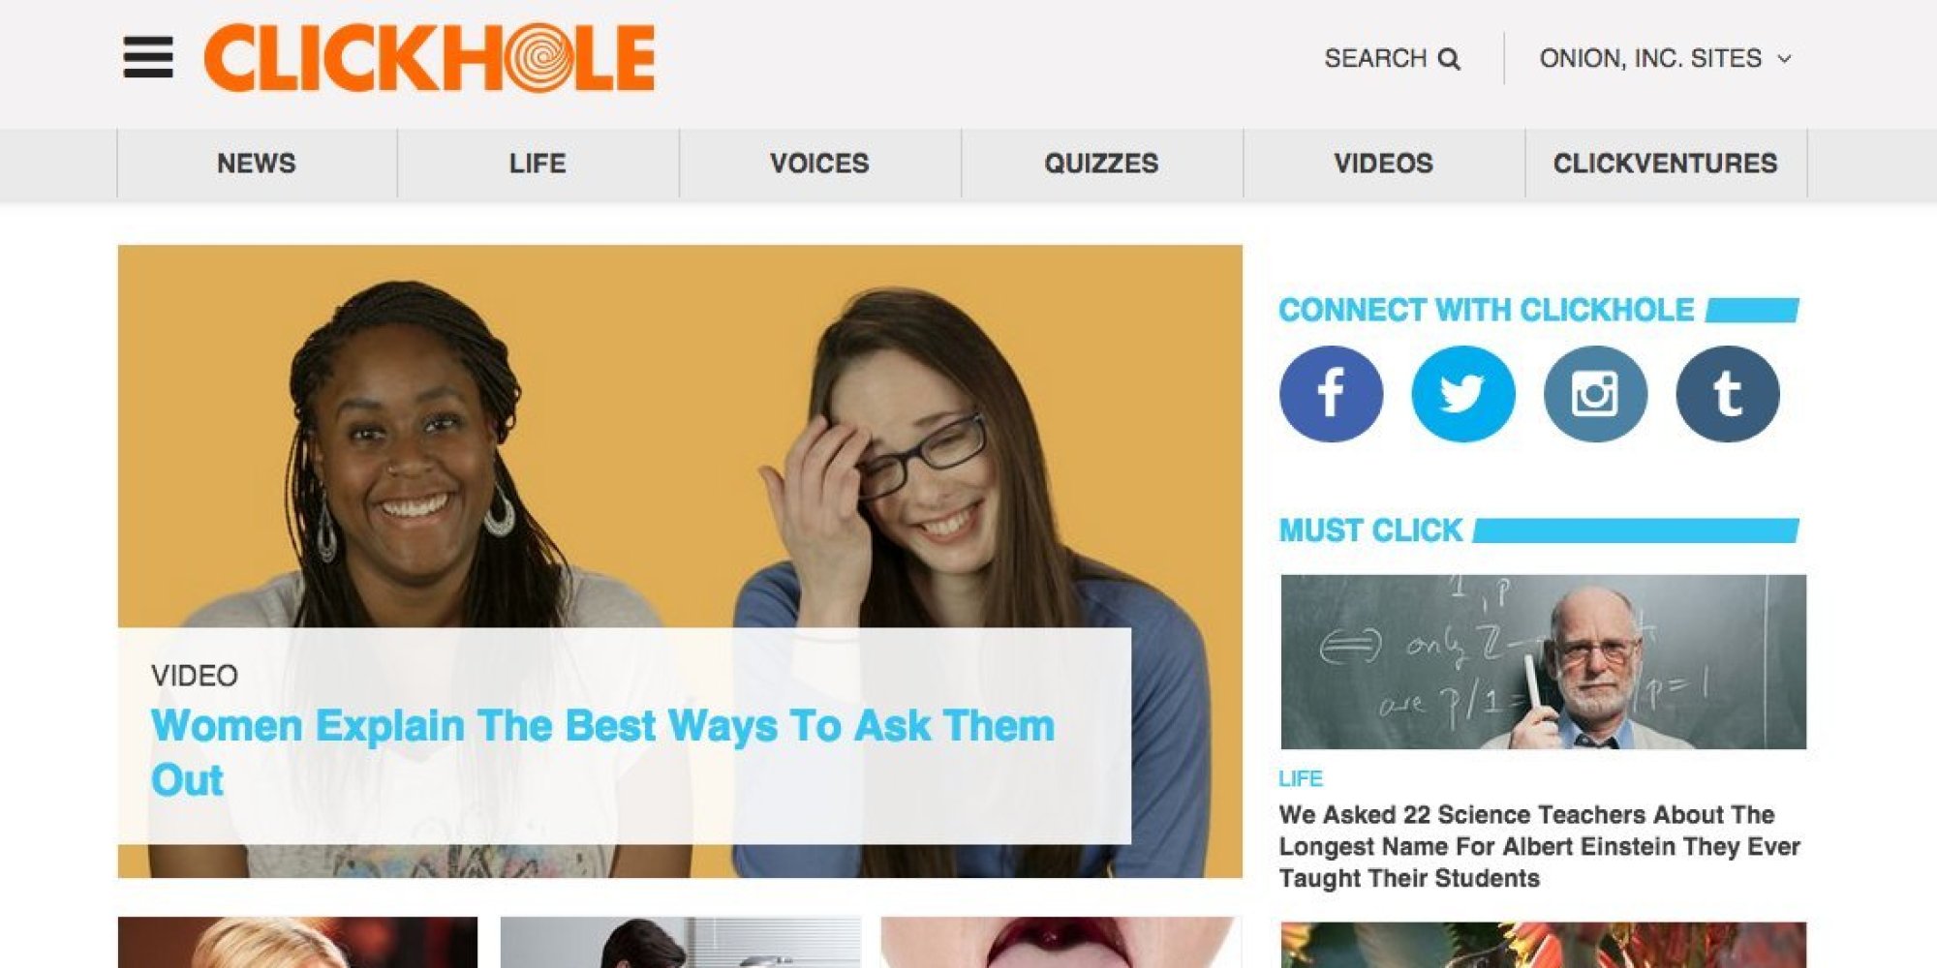Open ClickHole's Tumblr icon
The height and width of the screenshot is (968, 1937).
click(1728, 394)
